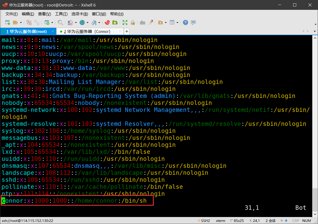Click the Open session folder icon
The height and width of the screenshot is (224, 318).
15,23
